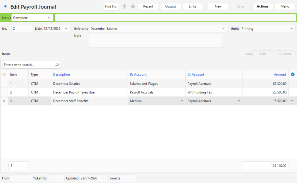297x183 pixels.
Task: Open the Actions menu
Action: pyautogui.click(x=262, y=6)
